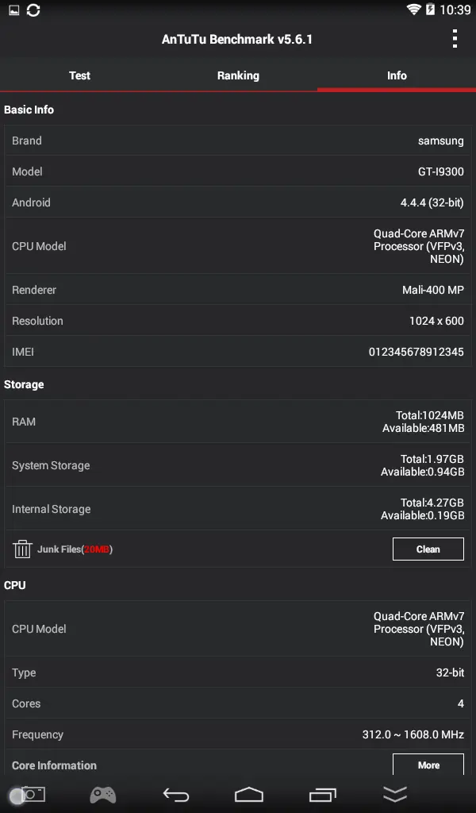Tap the Home navigation icon
This screenshot has height=813, width=476.
click(249, 794)
